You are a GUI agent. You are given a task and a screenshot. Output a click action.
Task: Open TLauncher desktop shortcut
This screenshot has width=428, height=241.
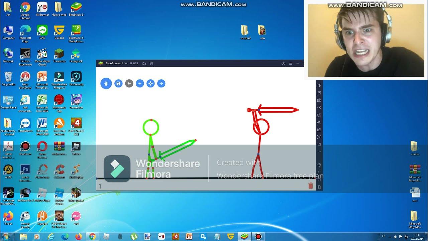point(59,56)
